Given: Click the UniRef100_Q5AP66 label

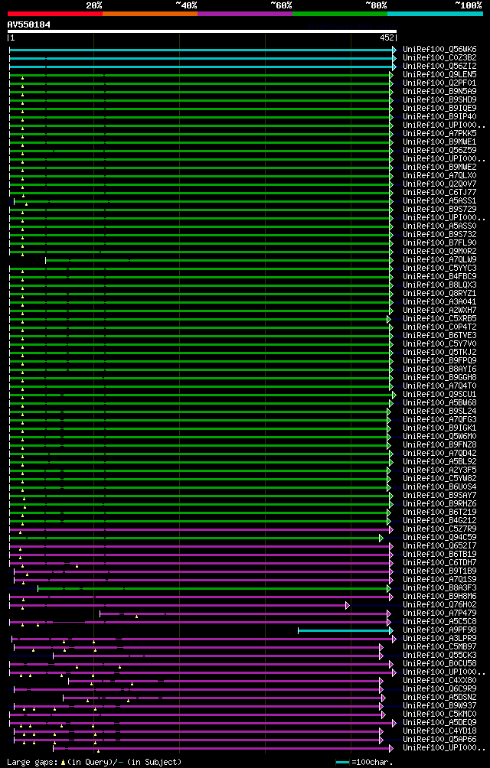Looking at the screenshot, I should [439, 739].
